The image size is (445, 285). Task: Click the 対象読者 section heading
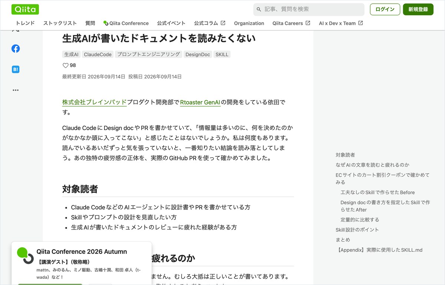pyautogui.click(x=80, y=189)
